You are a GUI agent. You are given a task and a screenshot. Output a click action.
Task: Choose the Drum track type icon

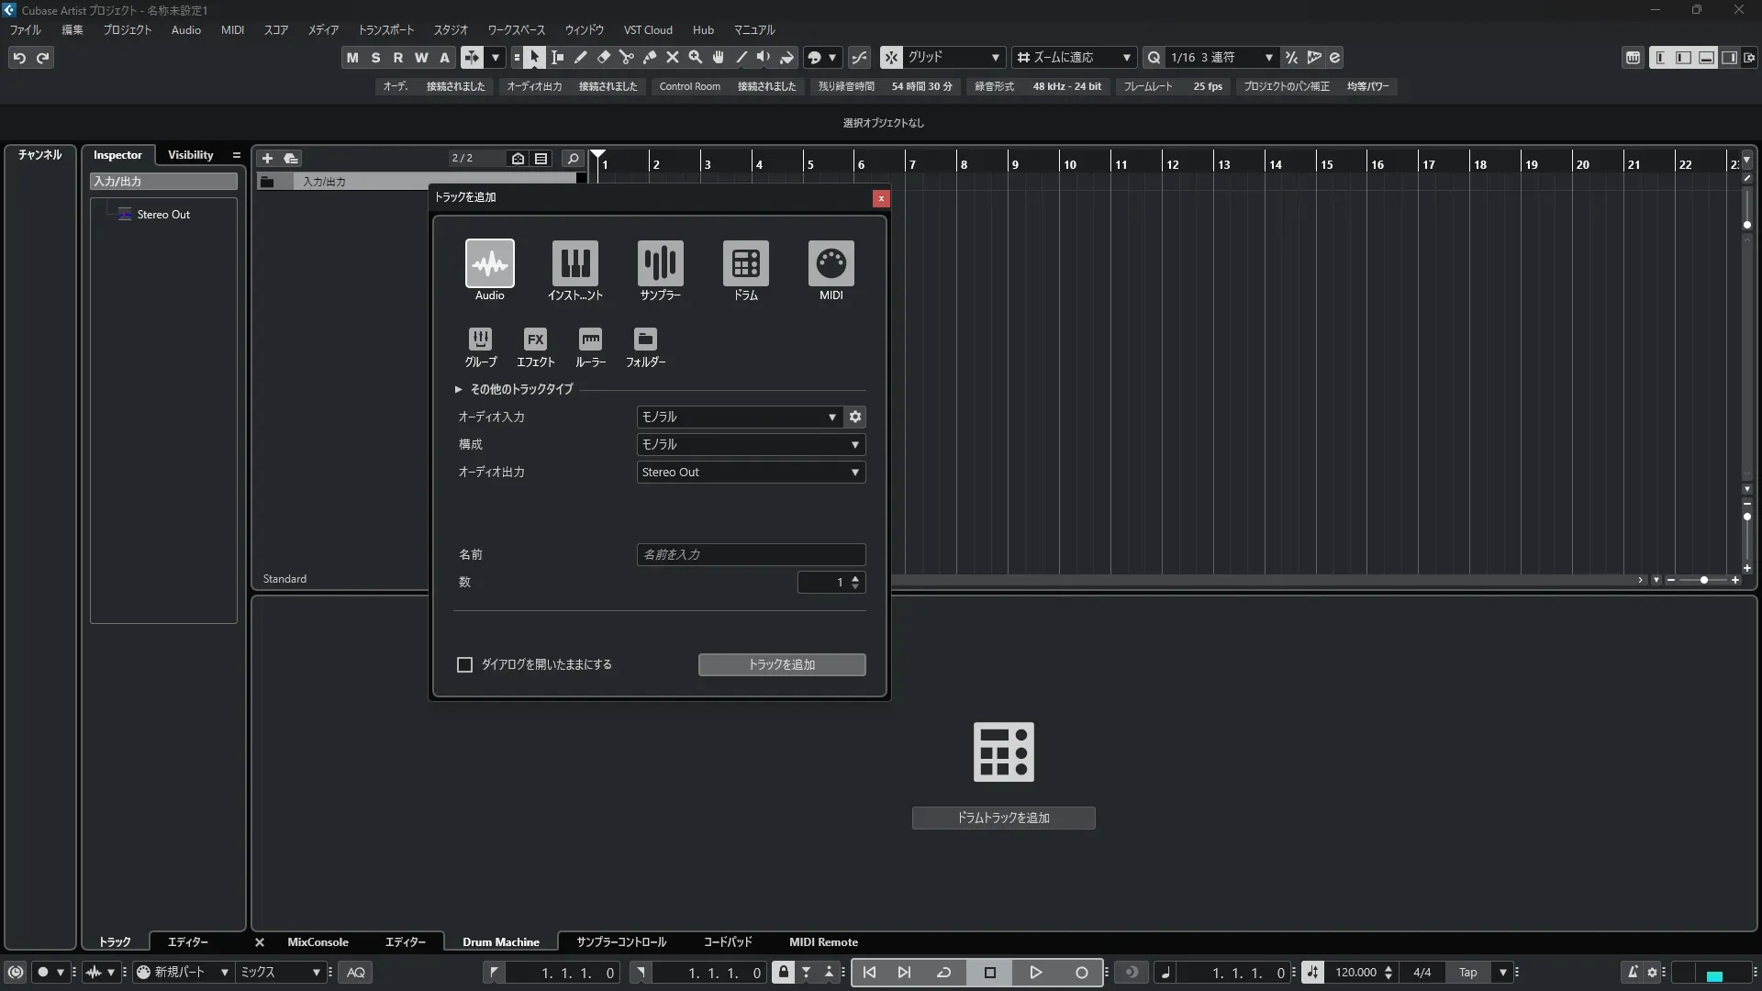click(x=745, y=263)
